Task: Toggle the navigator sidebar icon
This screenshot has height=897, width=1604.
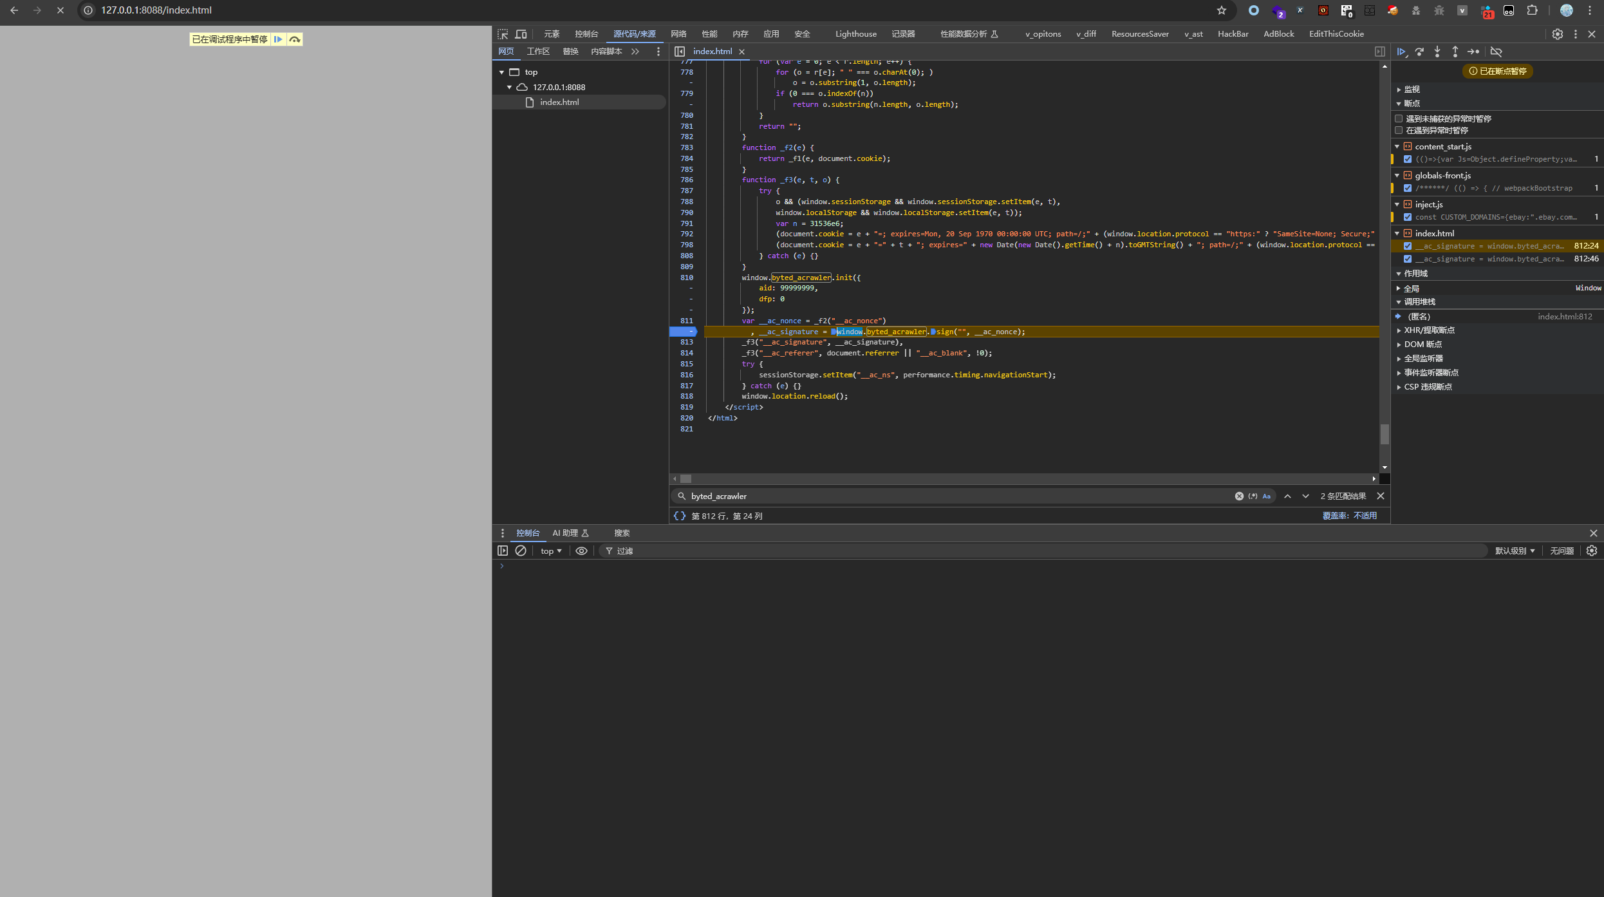Action: pyautogui.click(x=680, y=52)
